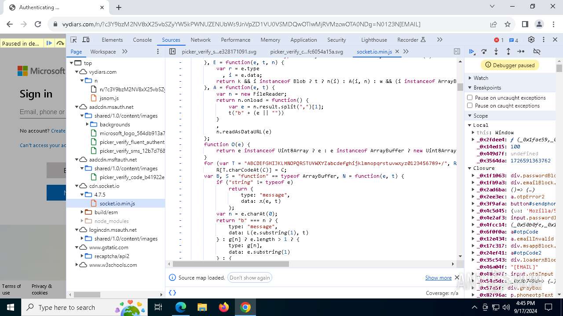
Task: Enable Pause on caught exceptions
Action: (470, 105)
